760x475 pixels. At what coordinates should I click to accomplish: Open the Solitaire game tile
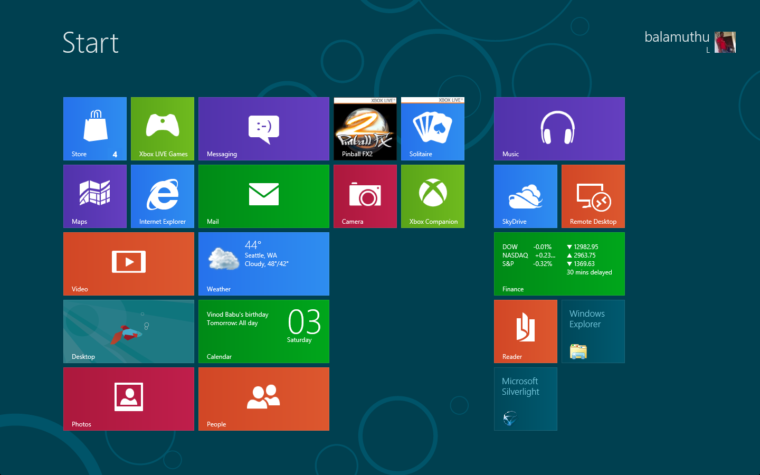(433, 129)
